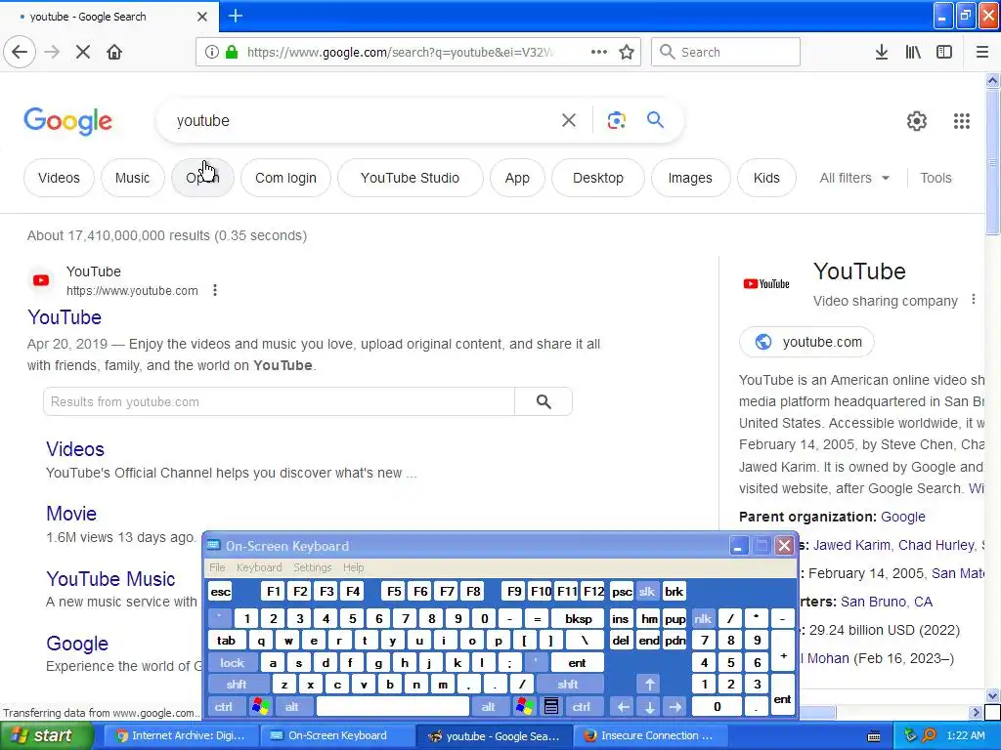Viewport: 1001px width, 750px height.
Task: Open the Videos sitelink
Action: pos(75,449)
